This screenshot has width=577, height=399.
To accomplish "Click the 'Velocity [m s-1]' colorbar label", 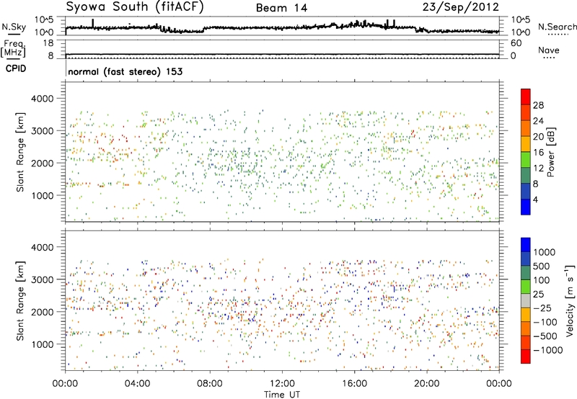I will click(570, 300).
